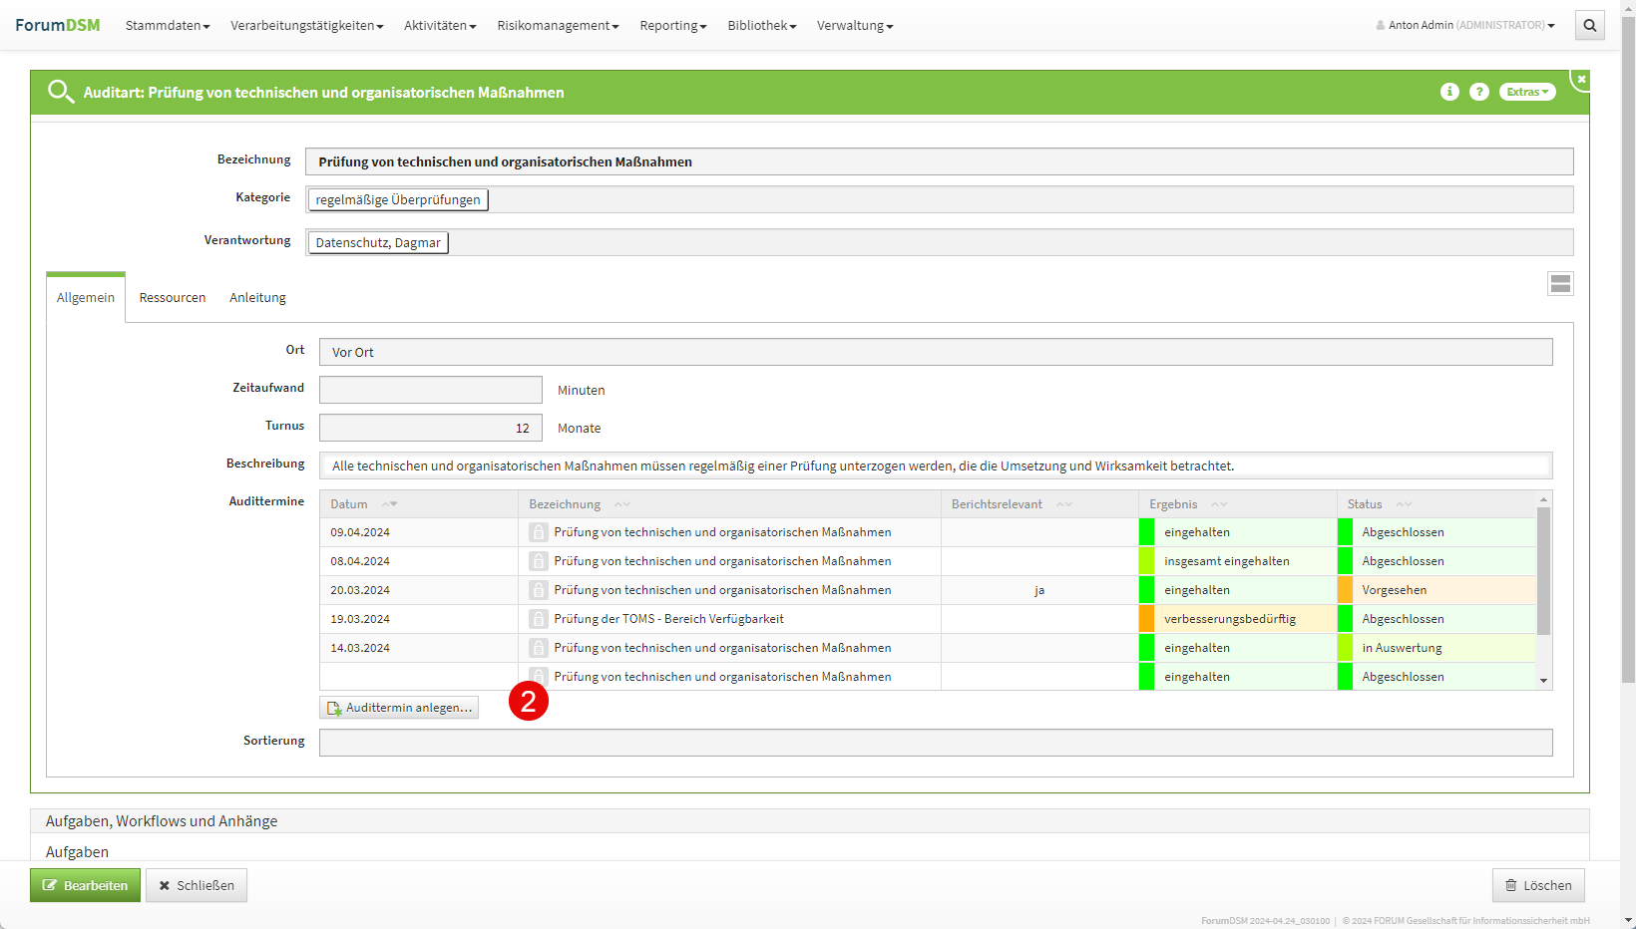Click lock icon of 20.03.2024 audit row

tap(539, 590)
